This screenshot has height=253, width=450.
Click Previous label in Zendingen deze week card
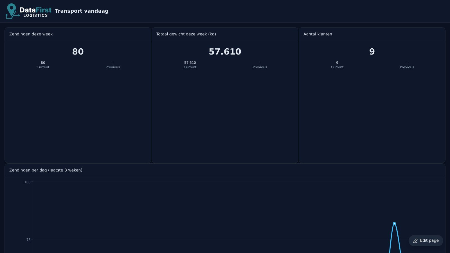[113, 67]
